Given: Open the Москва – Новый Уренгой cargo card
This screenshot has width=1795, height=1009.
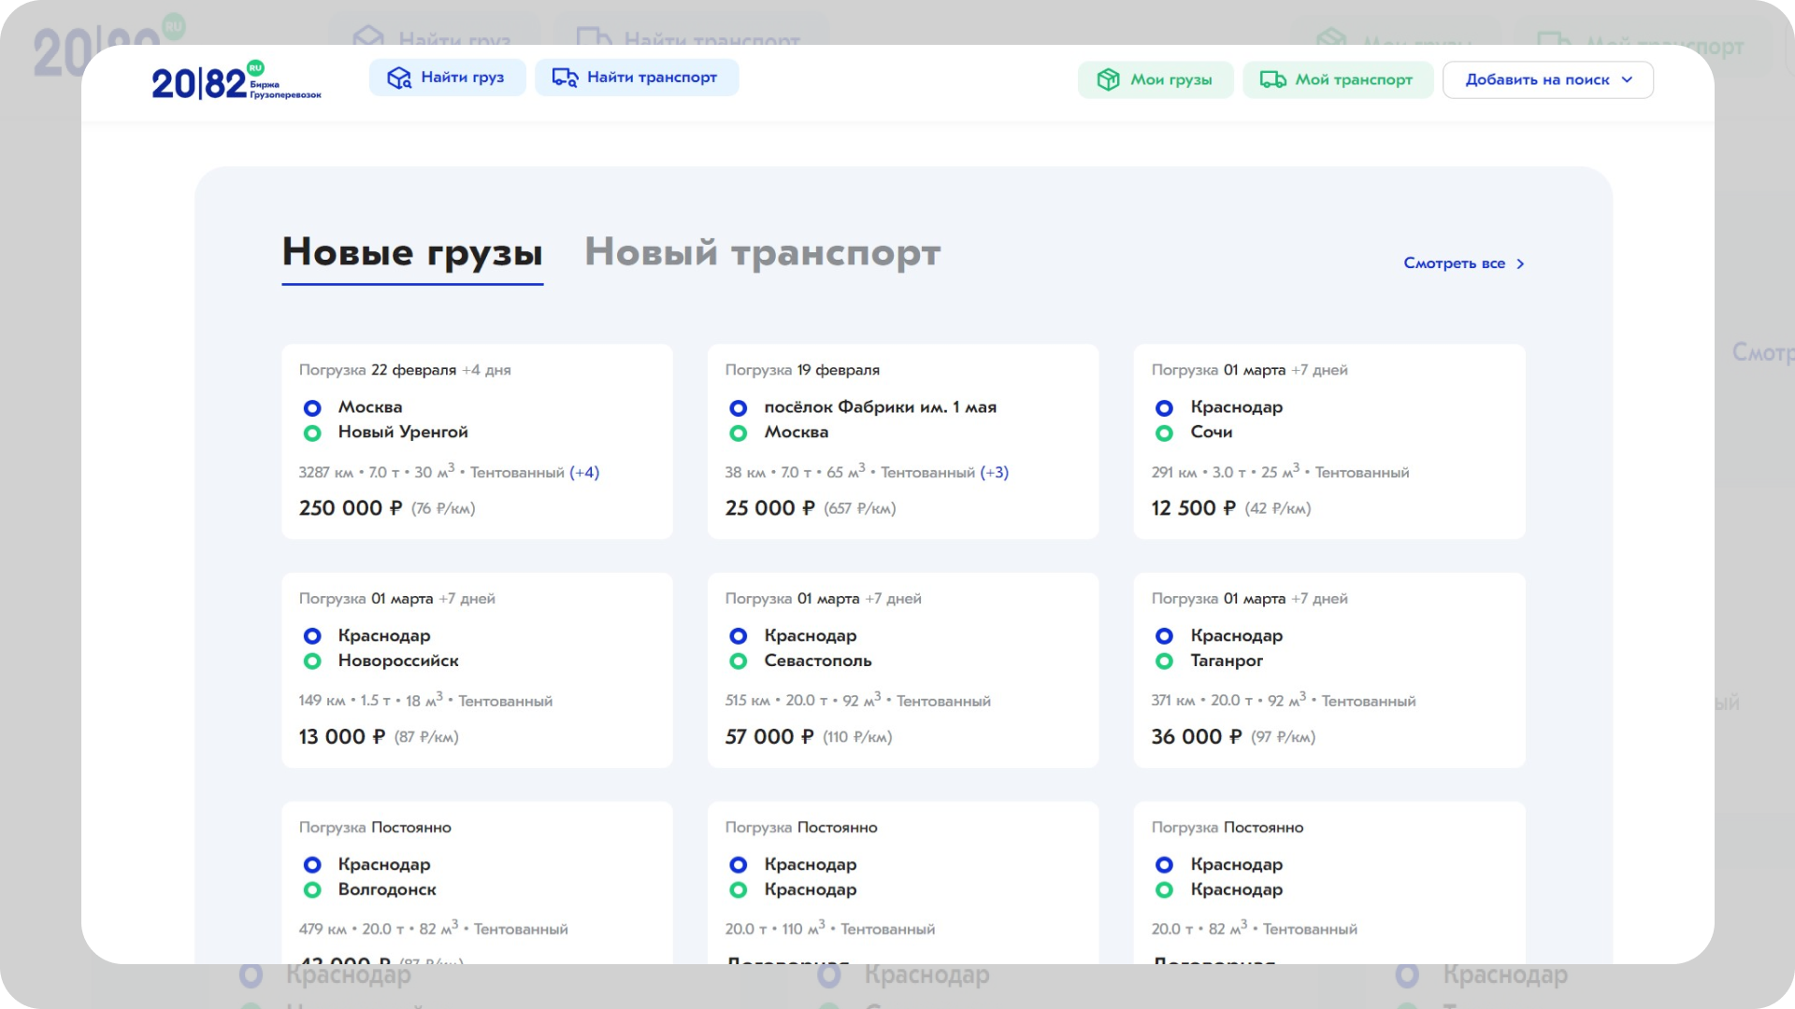Looking at the screenshot, I should (x=477, y=441).
